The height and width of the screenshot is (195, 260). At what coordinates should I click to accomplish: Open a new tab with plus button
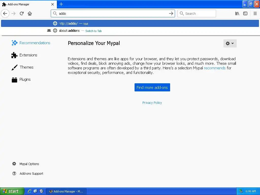tap(61, 4)
